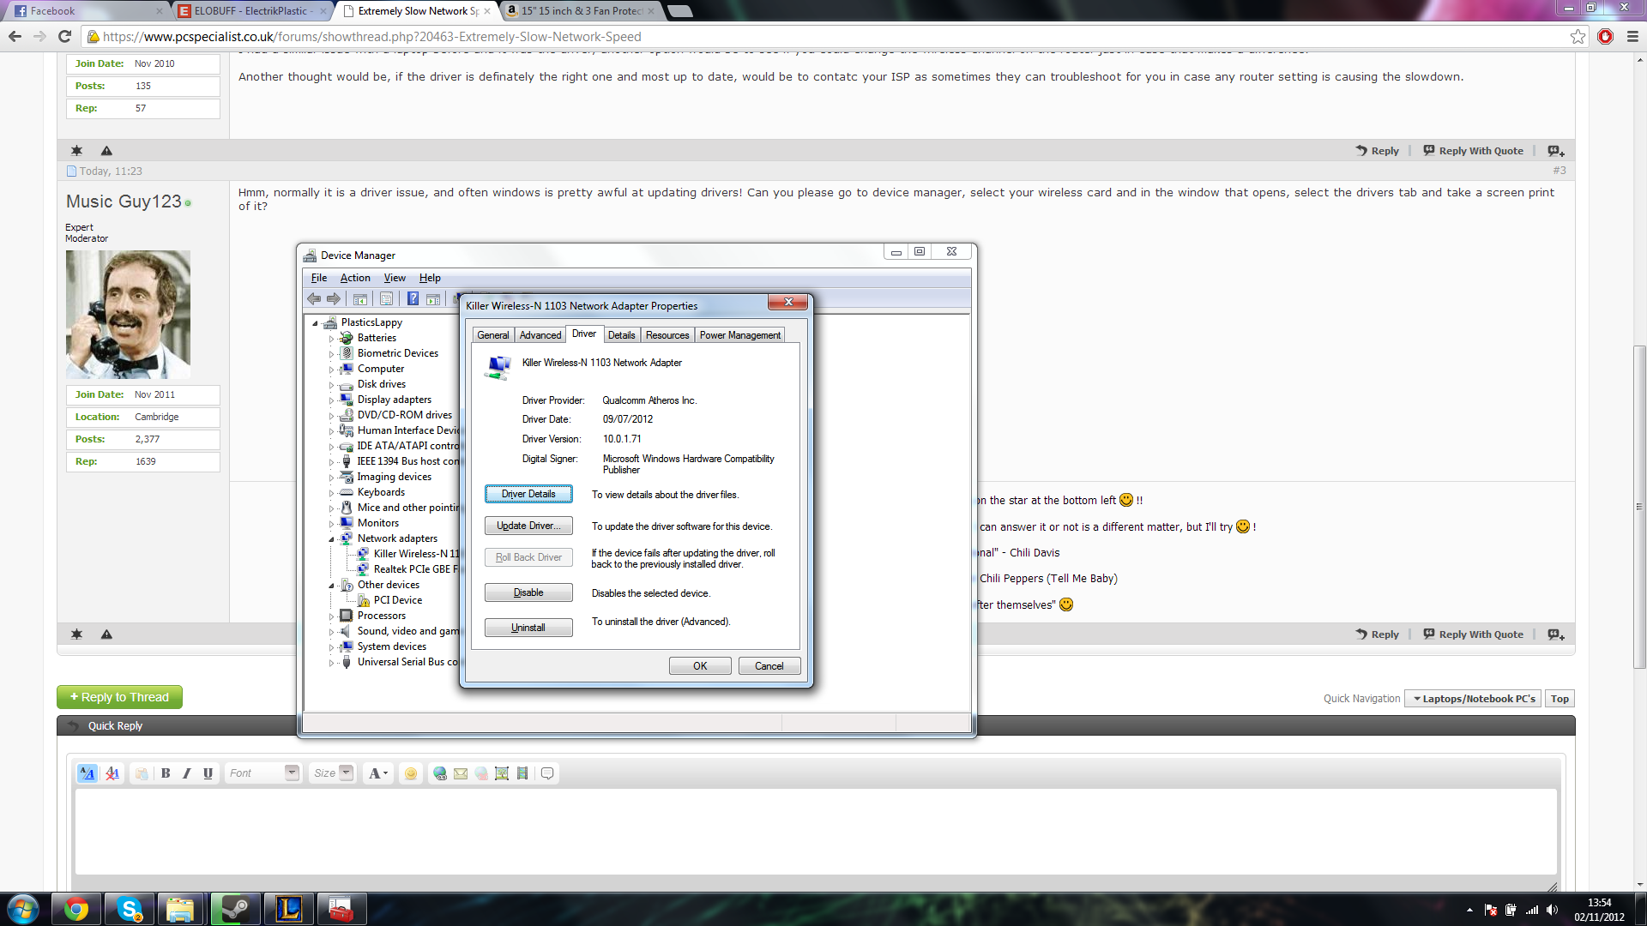The height and width of the screenshot is (926, 1647).
Task: Click OK in the adapter properties dialog
Action: coord(700,666)
